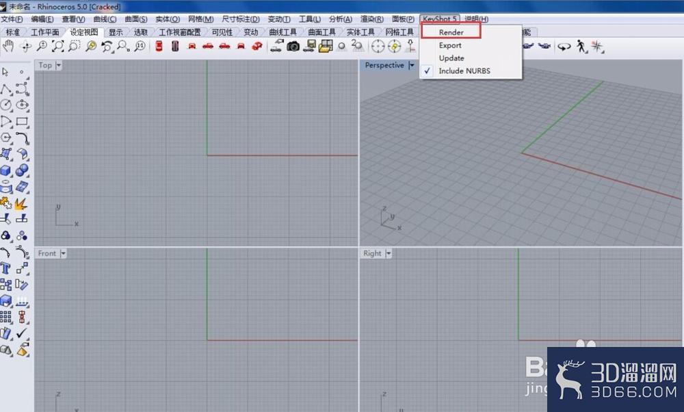Screen dimensions: 684x412
Task: Select the Sphere tool
Action: coord(23,171)
